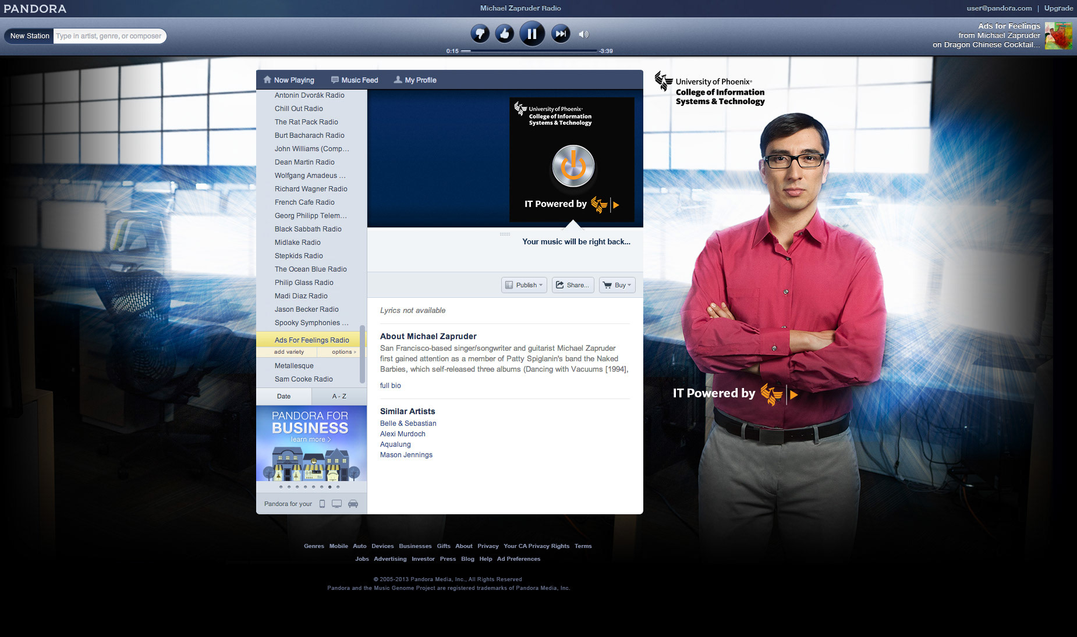Expand station options menu

point(343,352)
